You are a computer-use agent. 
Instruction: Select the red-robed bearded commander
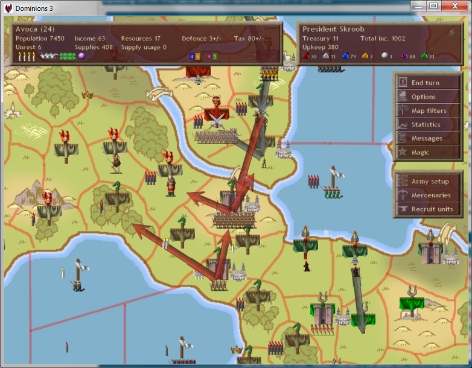pyautogui.click(x=171, y=185)
